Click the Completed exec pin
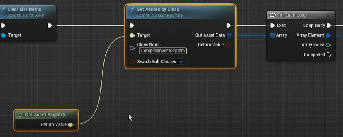The height and width of the screenshot is (137, 343). (329, 55)
